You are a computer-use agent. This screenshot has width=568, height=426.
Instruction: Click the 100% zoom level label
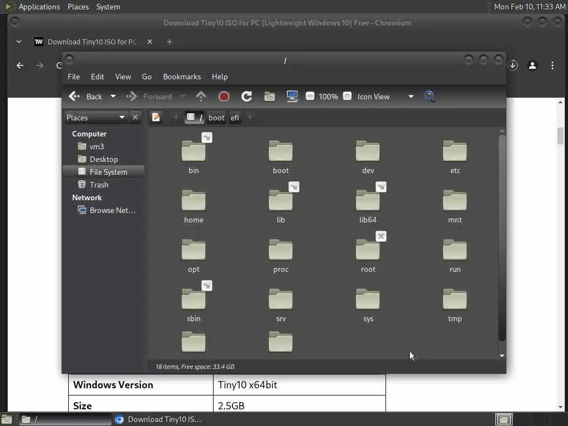click(x=328, y=97)
